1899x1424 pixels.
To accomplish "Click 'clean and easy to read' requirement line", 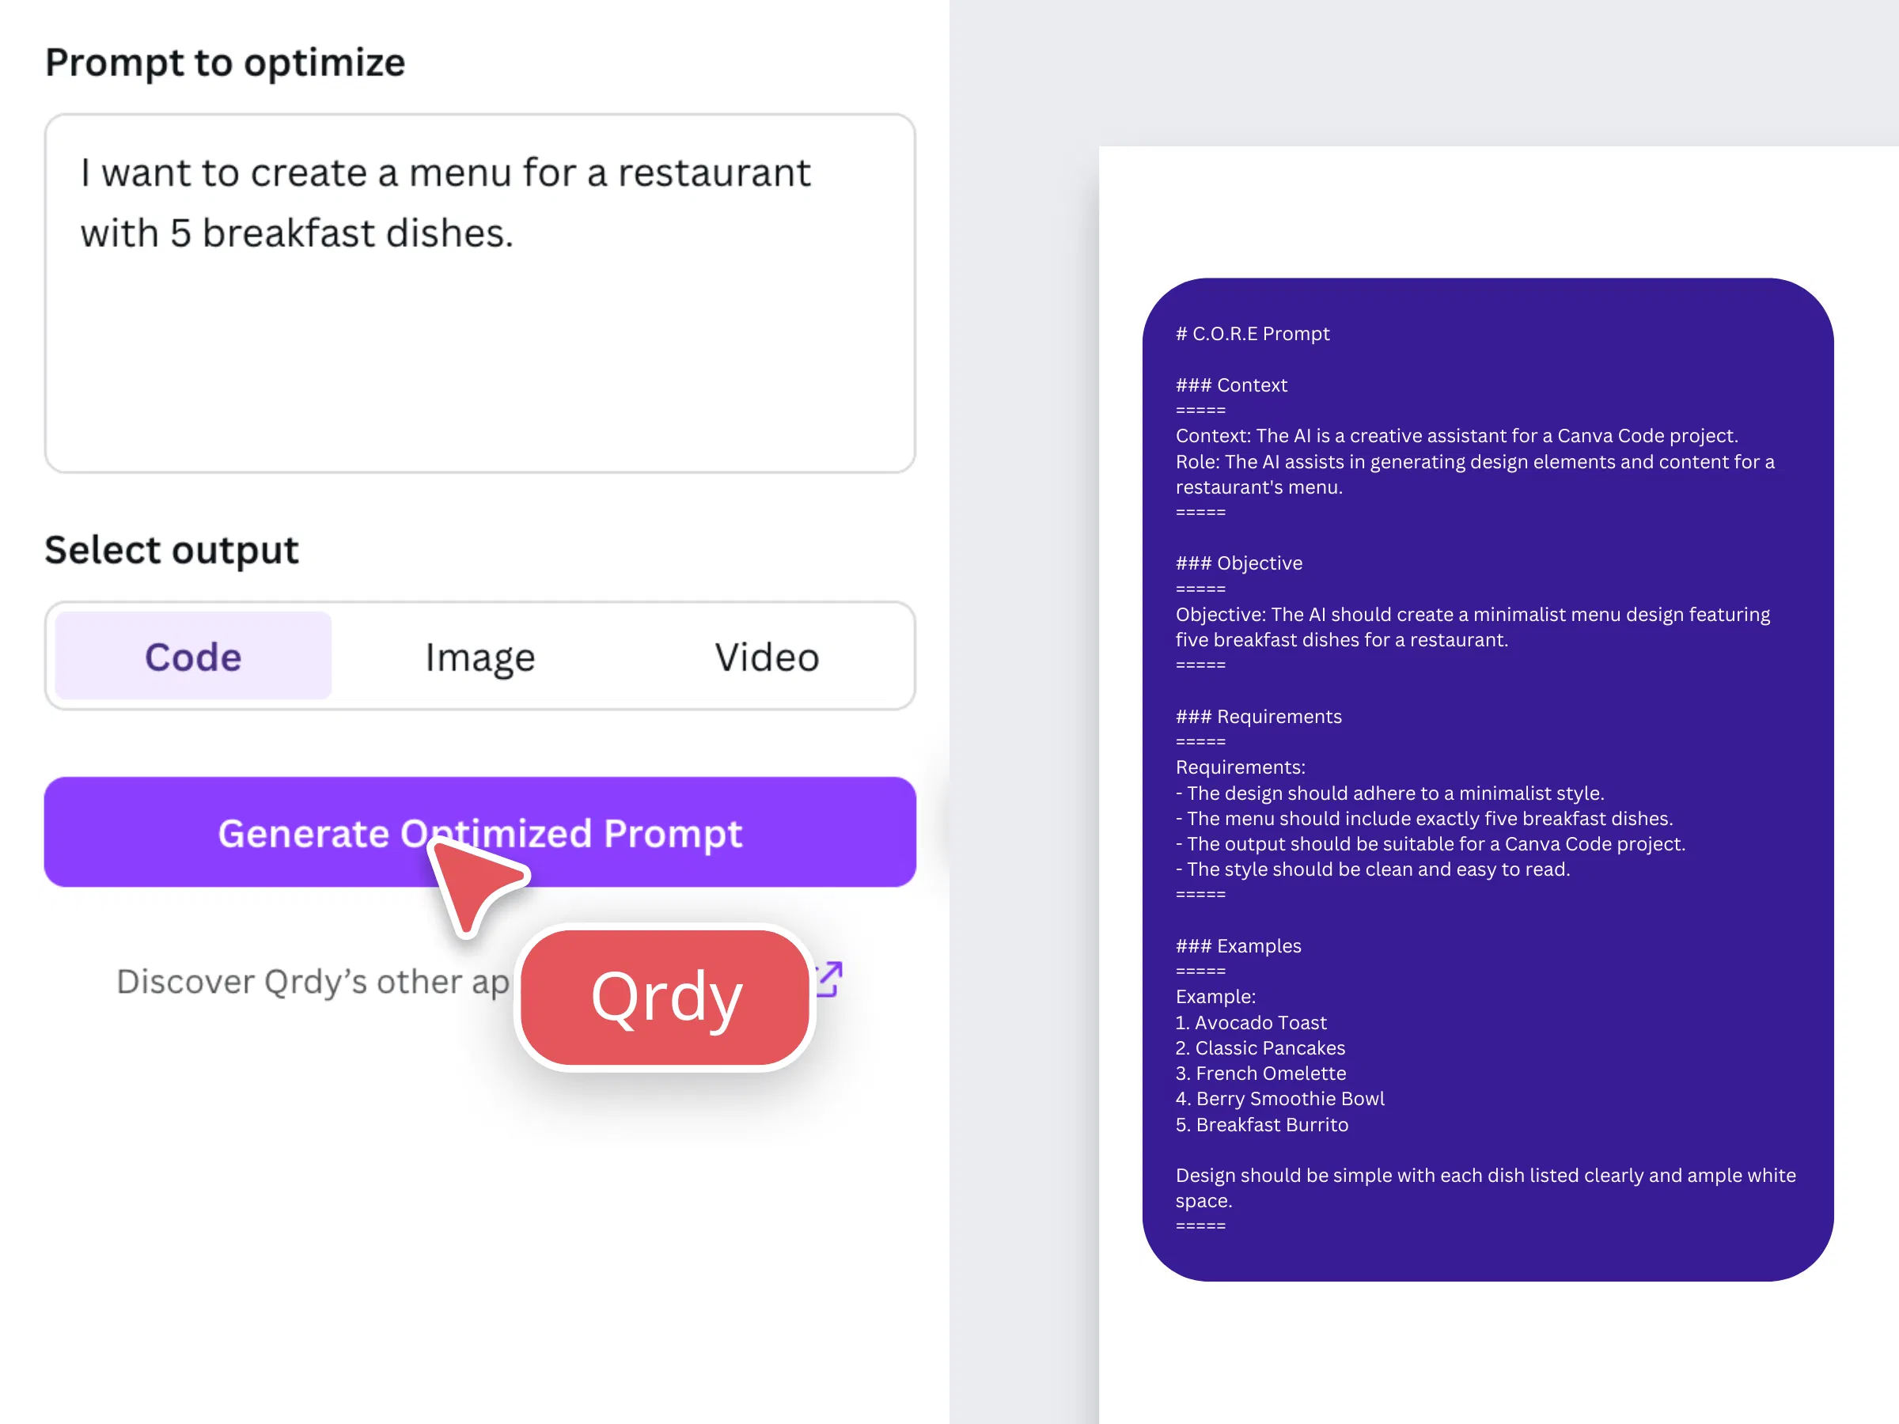I will tap(1373, 869).
